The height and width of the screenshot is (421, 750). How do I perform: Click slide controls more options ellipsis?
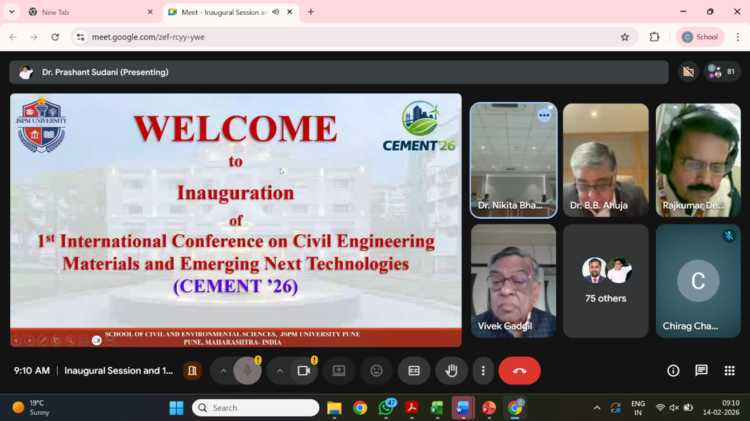click(x=110, y=340)
